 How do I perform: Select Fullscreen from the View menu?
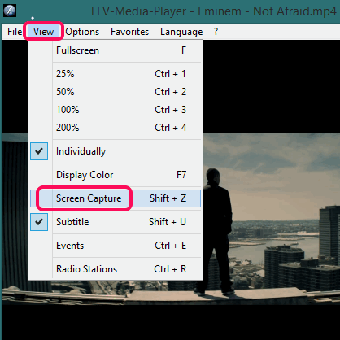pos(116,50)
